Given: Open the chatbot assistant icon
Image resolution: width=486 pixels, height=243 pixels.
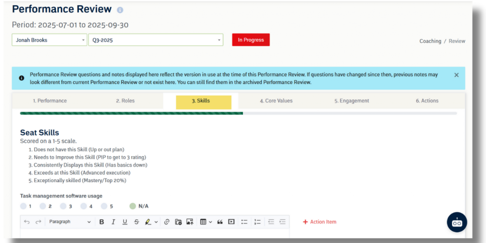Looking at the screenshot, I should 457,222.
